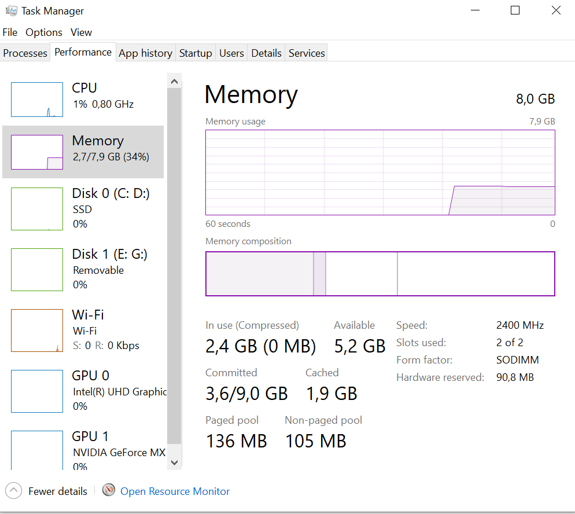Select GPU 0 Intel UHD Graphics graph
Image resolution: width=575 pixels, height=514 pixels.
pyautogui.click(x=37, y=391)
